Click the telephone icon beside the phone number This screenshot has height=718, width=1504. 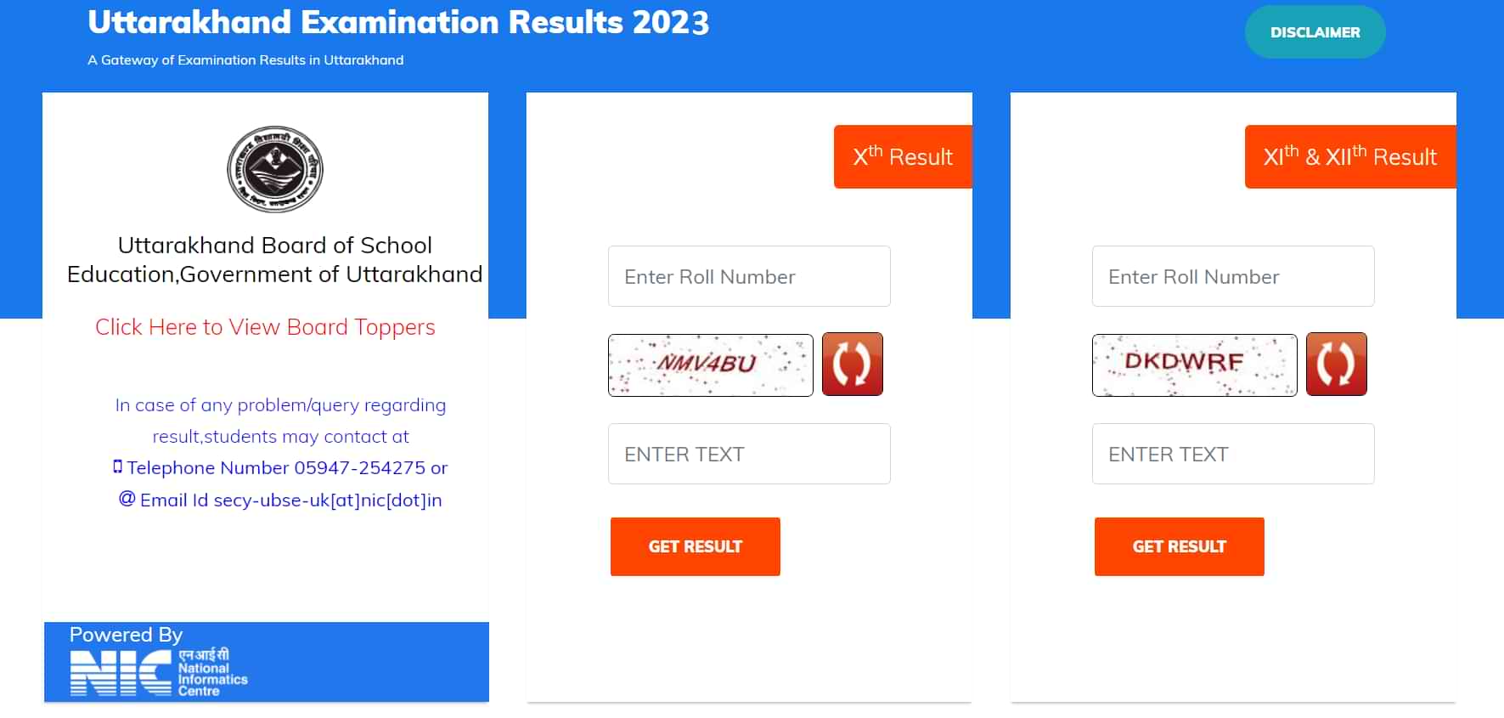118,466
